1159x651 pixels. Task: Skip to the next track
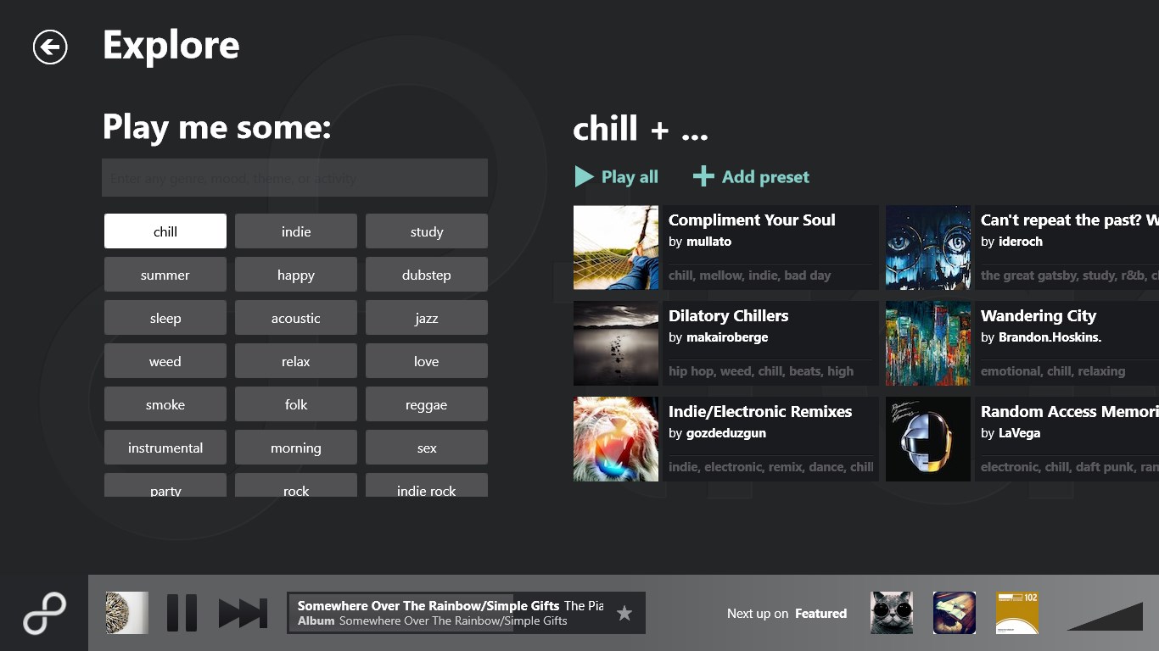243,613
